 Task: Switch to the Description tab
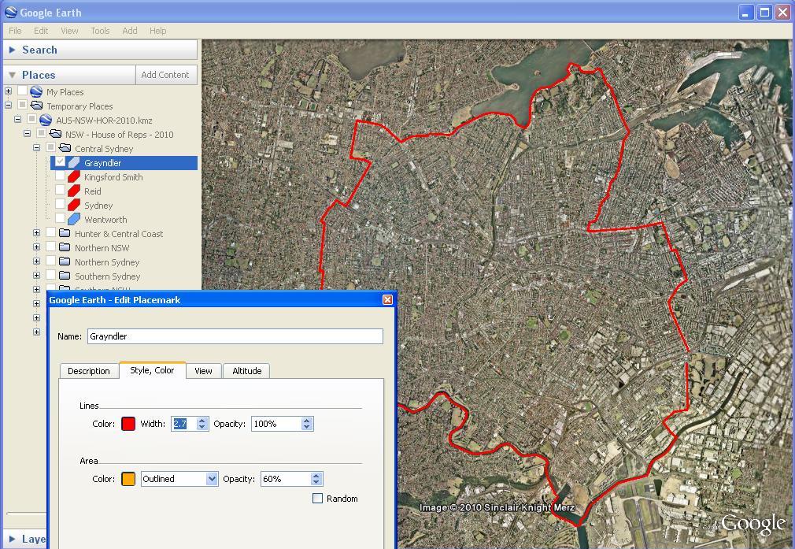coord(89,371)
